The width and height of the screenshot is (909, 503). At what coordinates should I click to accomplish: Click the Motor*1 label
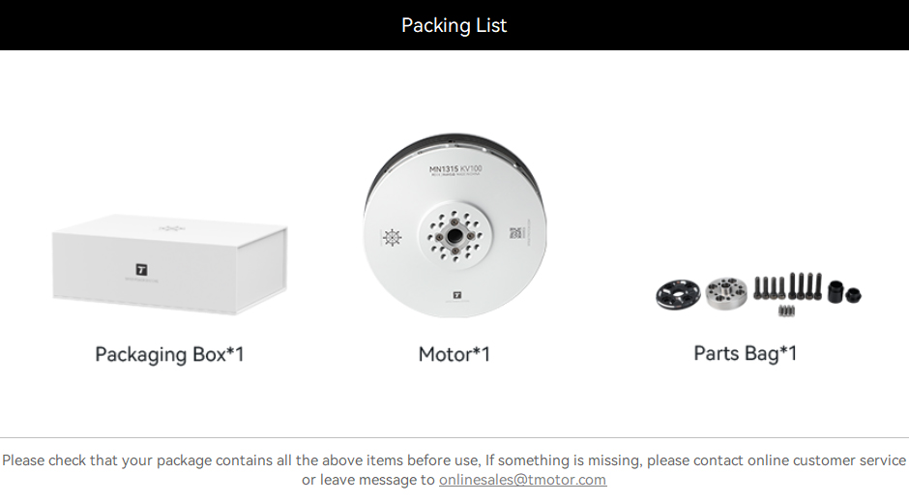(x=454, y=354)
